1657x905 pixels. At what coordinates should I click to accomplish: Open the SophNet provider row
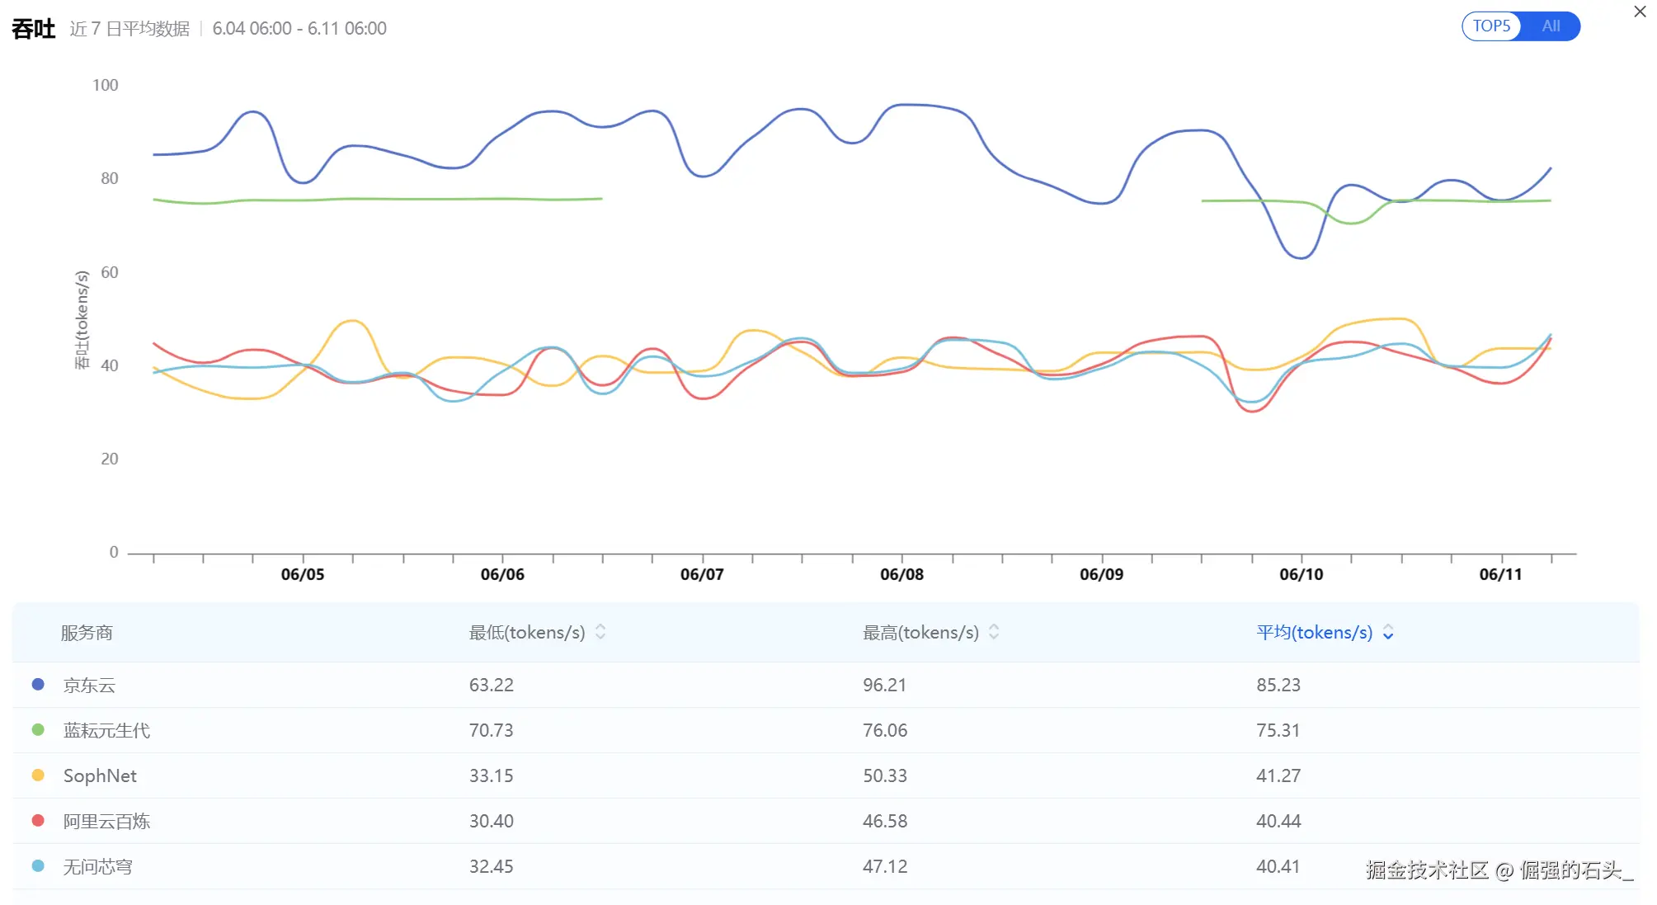coord(826,775)
